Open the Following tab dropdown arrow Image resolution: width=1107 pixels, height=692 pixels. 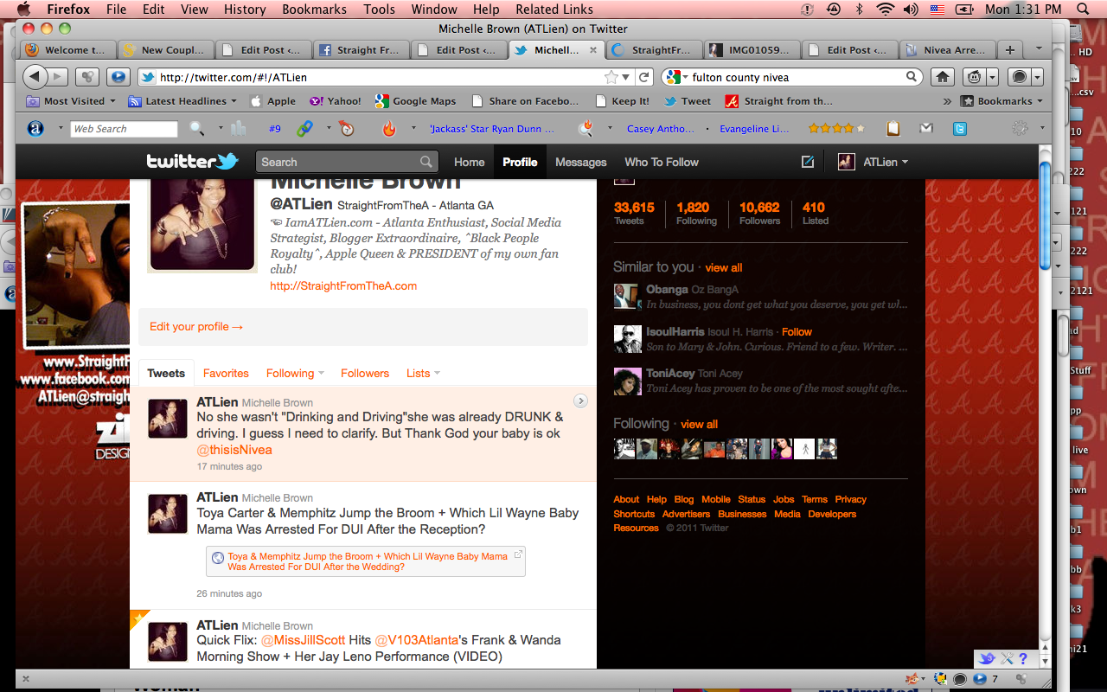tap(322, 374)
